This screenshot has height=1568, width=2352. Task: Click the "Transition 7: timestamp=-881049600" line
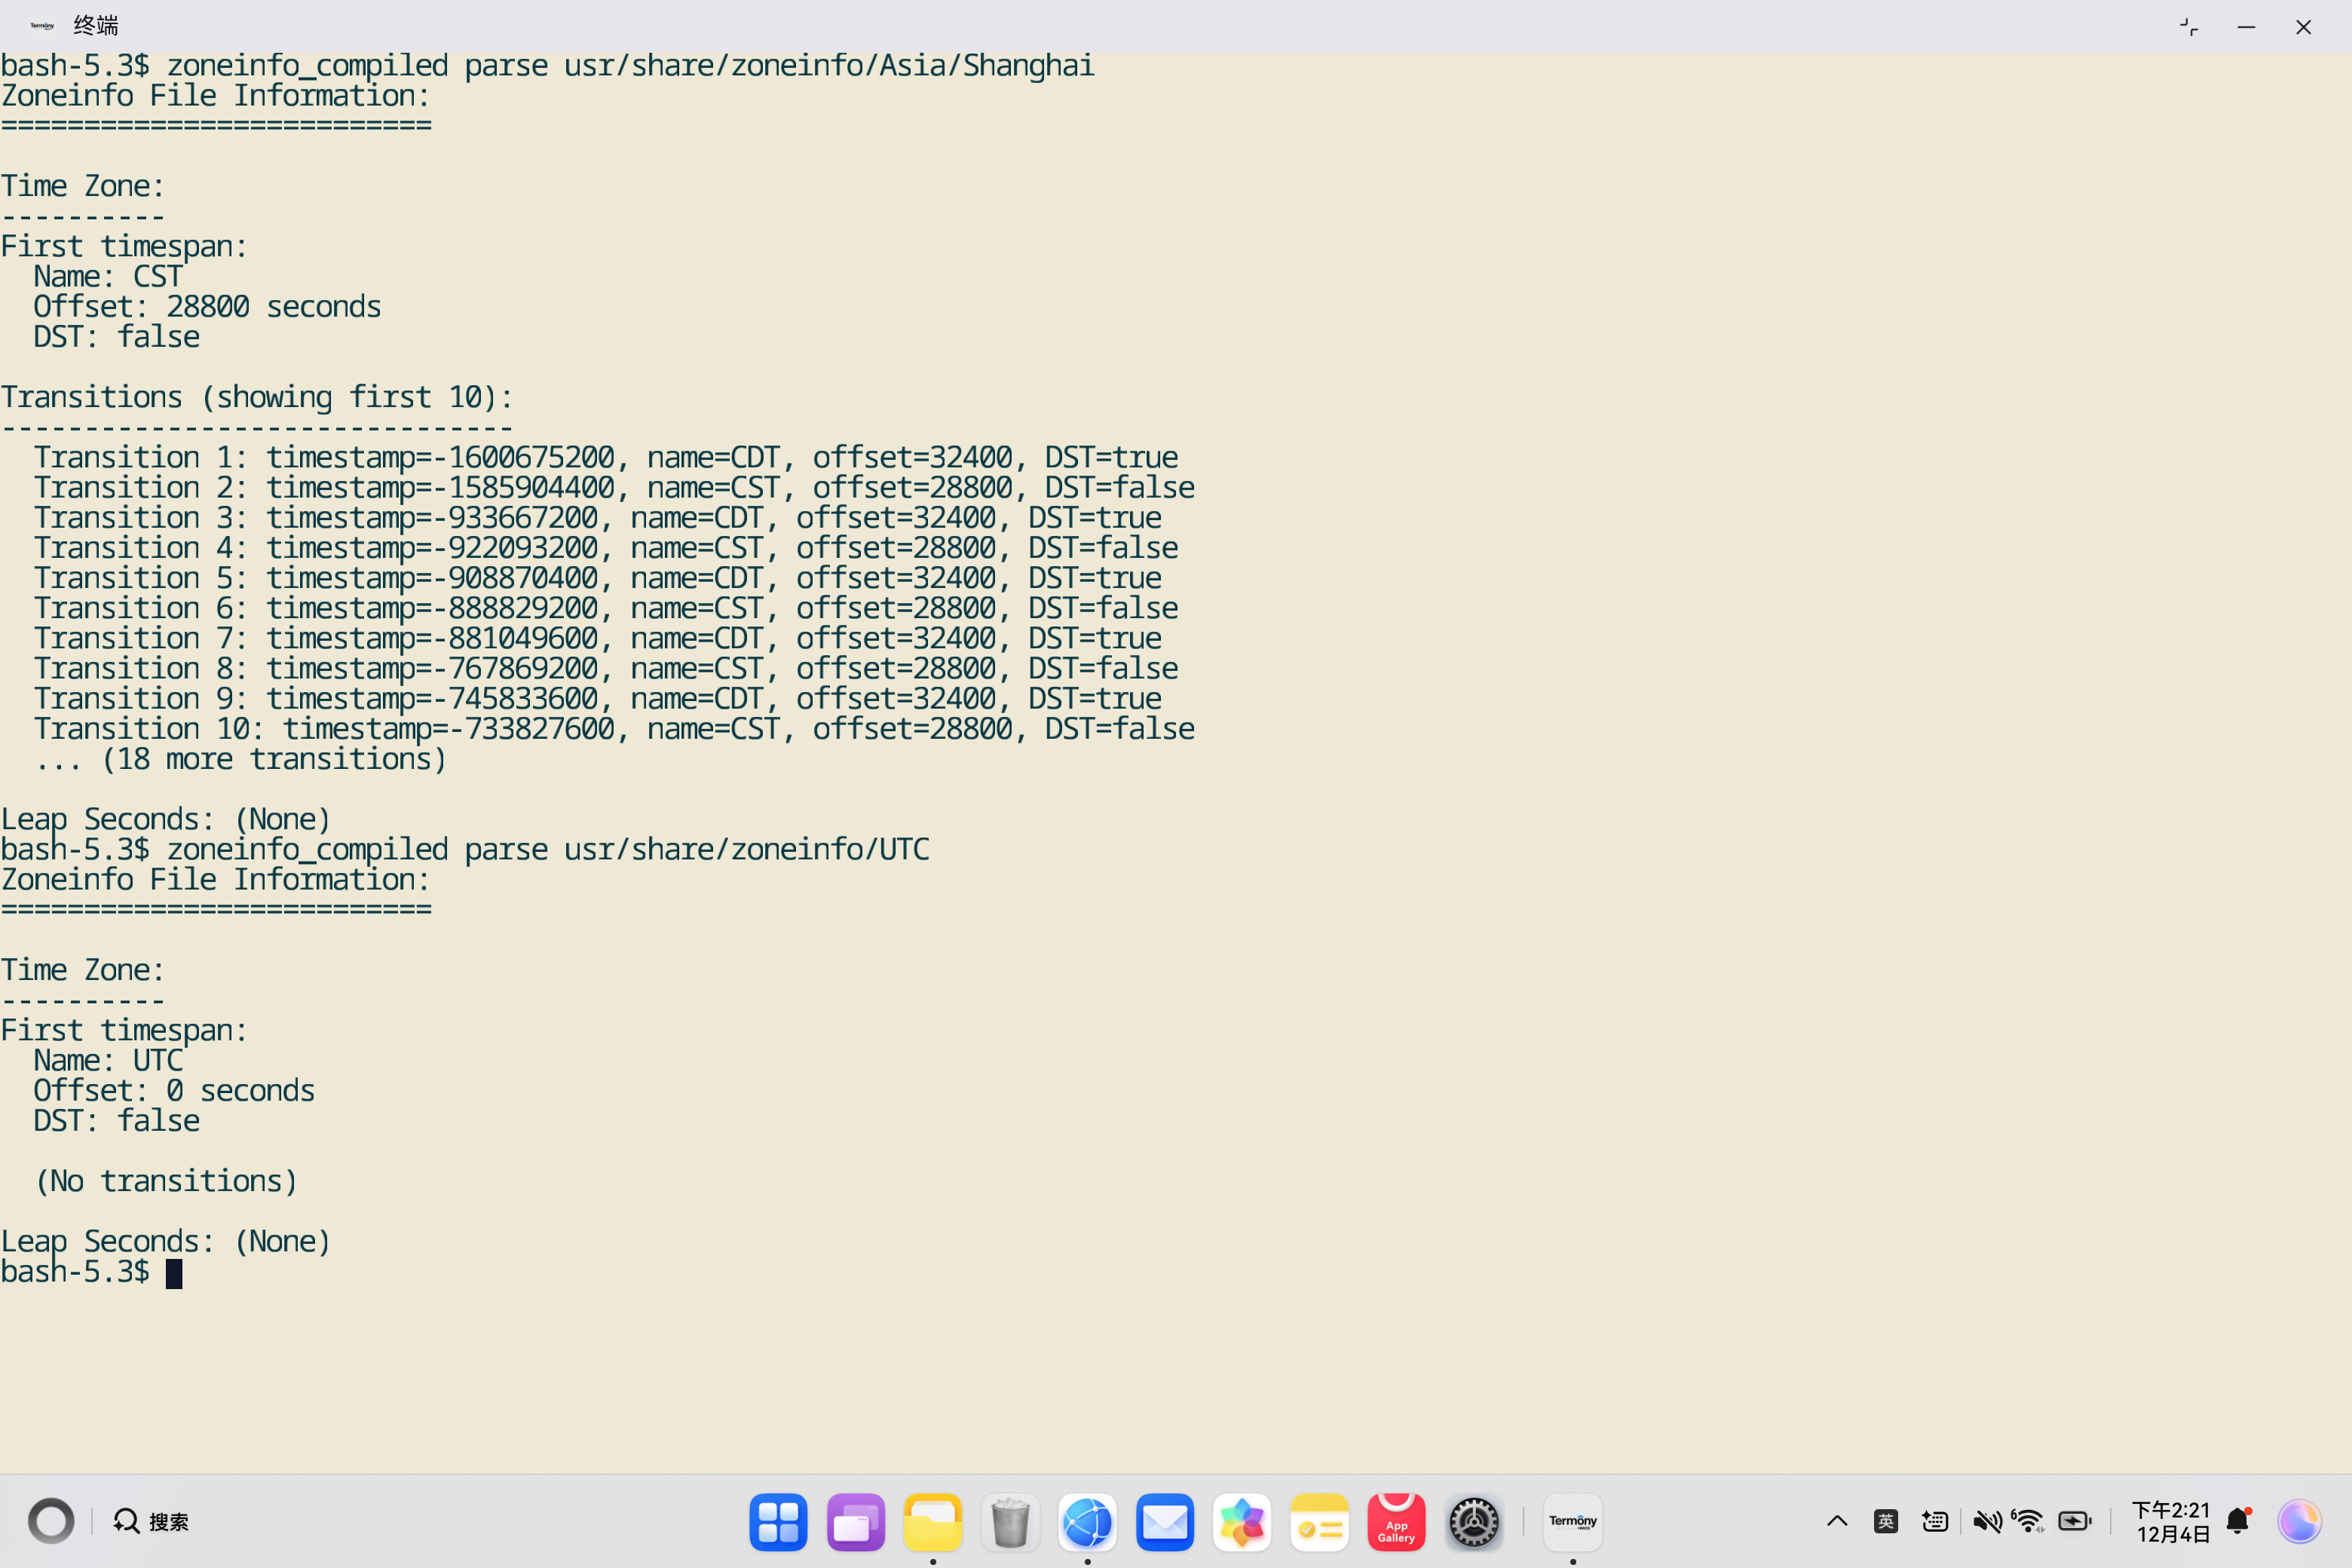pos(598,638)
